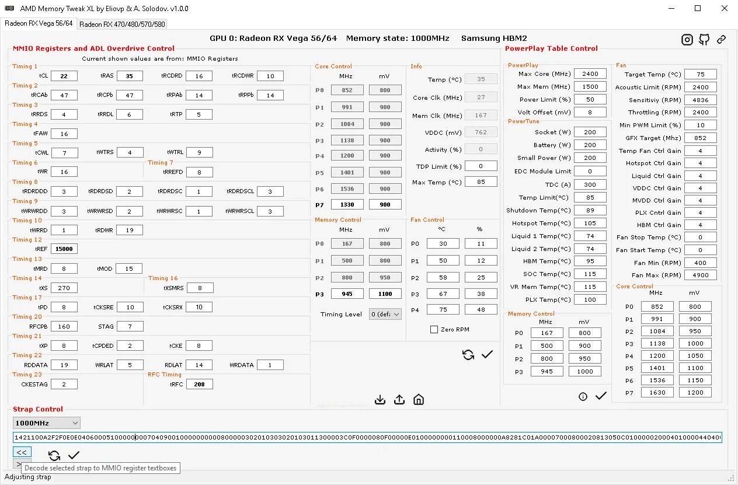Click inside the strap hex string field

point(367,437)
